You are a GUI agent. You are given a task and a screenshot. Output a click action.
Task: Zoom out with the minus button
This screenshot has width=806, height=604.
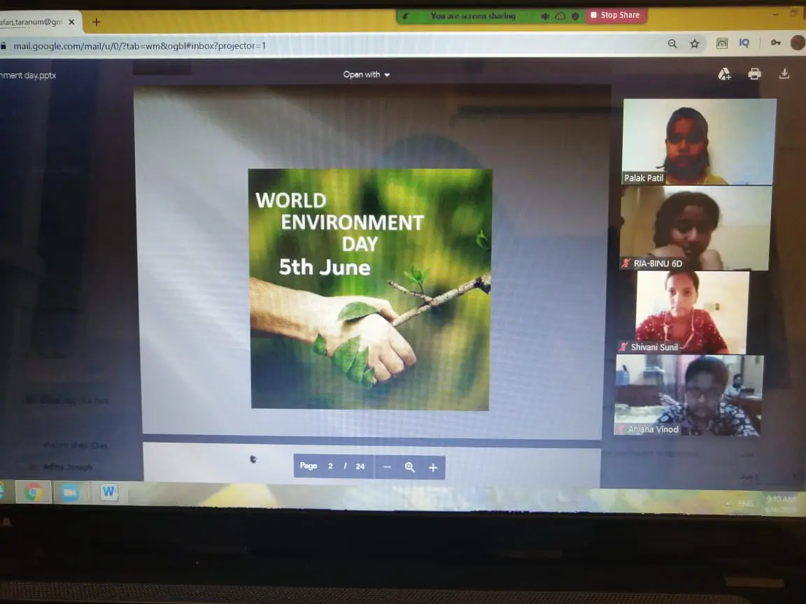(x=387, y=467)
